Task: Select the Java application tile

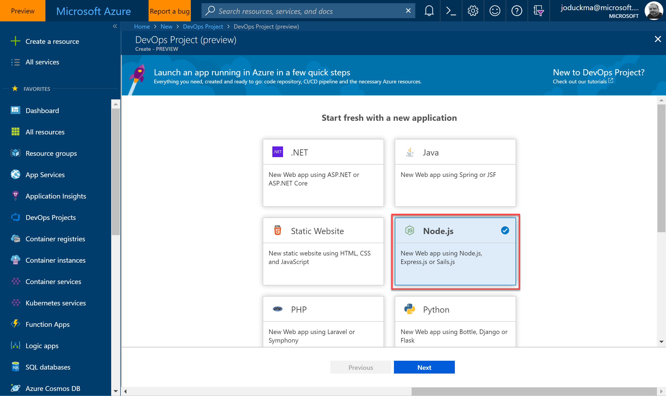Action: [455, 172]
